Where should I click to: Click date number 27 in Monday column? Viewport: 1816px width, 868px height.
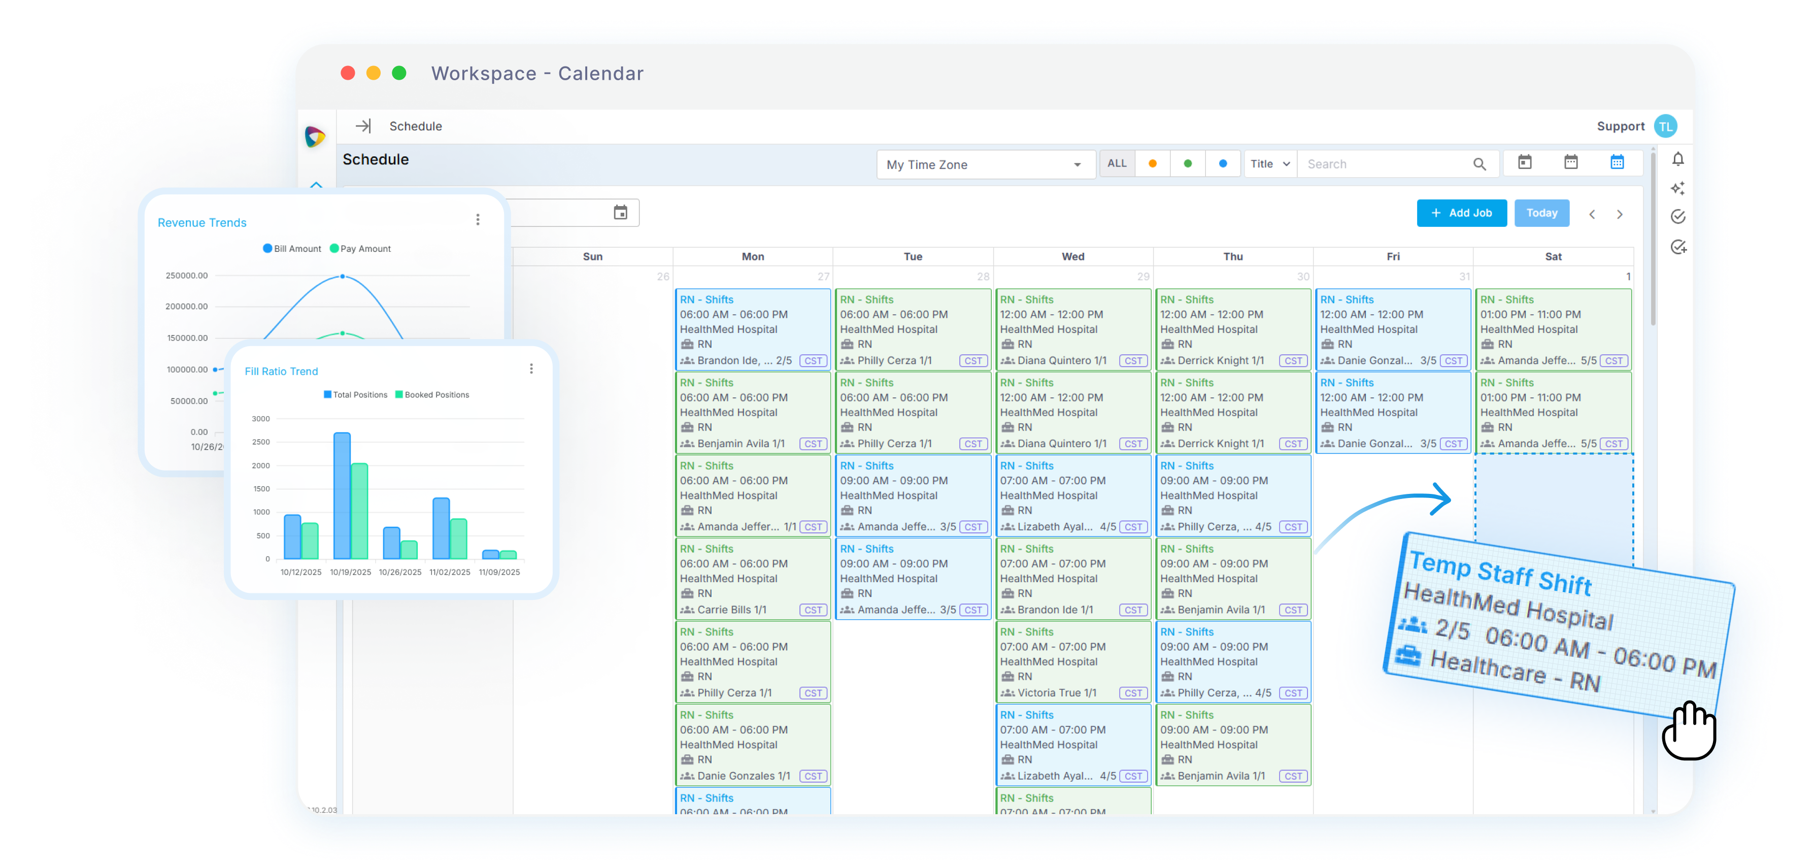tap(823, 277)
